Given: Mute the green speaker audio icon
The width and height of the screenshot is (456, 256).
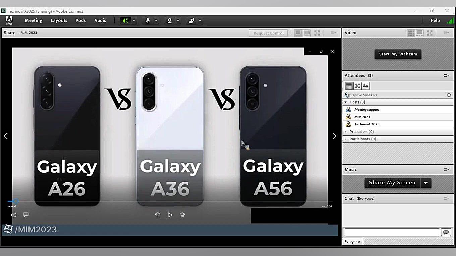Looking at the screenshot, I should coord(125,21).
